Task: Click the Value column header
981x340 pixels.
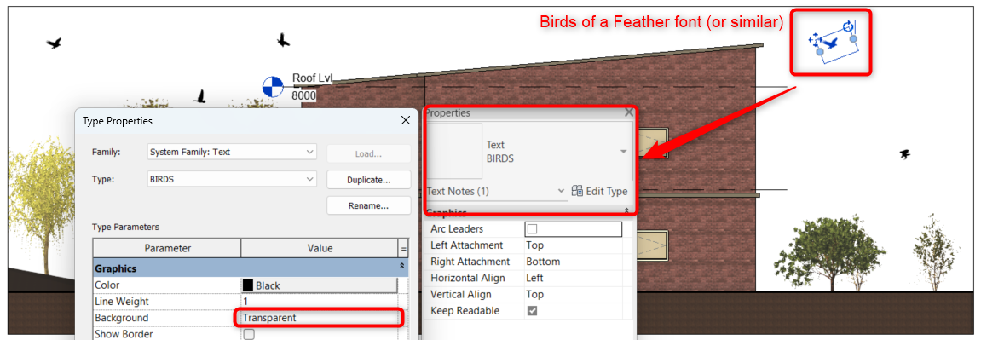Action: [x=320, y=248]
